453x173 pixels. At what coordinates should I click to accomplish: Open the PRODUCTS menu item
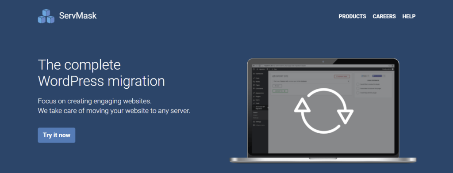pos(352,16)
